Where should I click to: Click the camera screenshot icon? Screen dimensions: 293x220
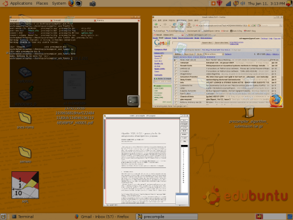click(x=93, y=4)
